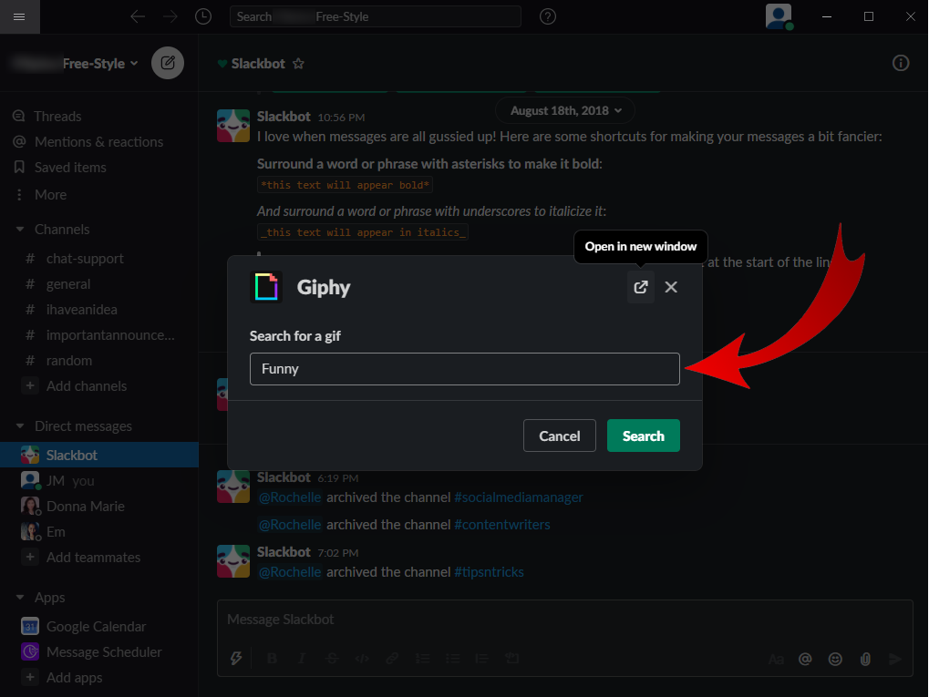Open the help question mark icon
This screenshot has width=929, height=697.
coord(548,16)
